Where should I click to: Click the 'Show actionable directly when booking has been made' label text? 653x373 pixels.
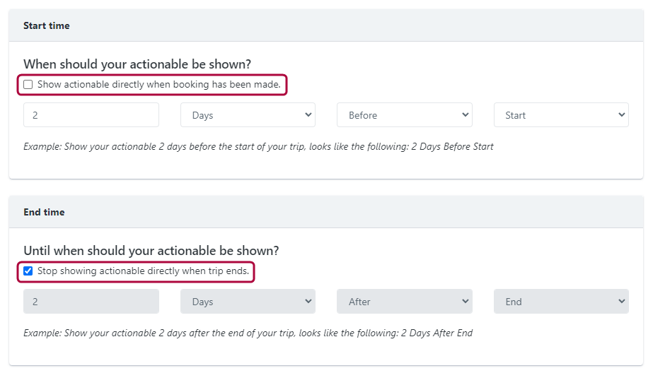(x=158, y=85)
